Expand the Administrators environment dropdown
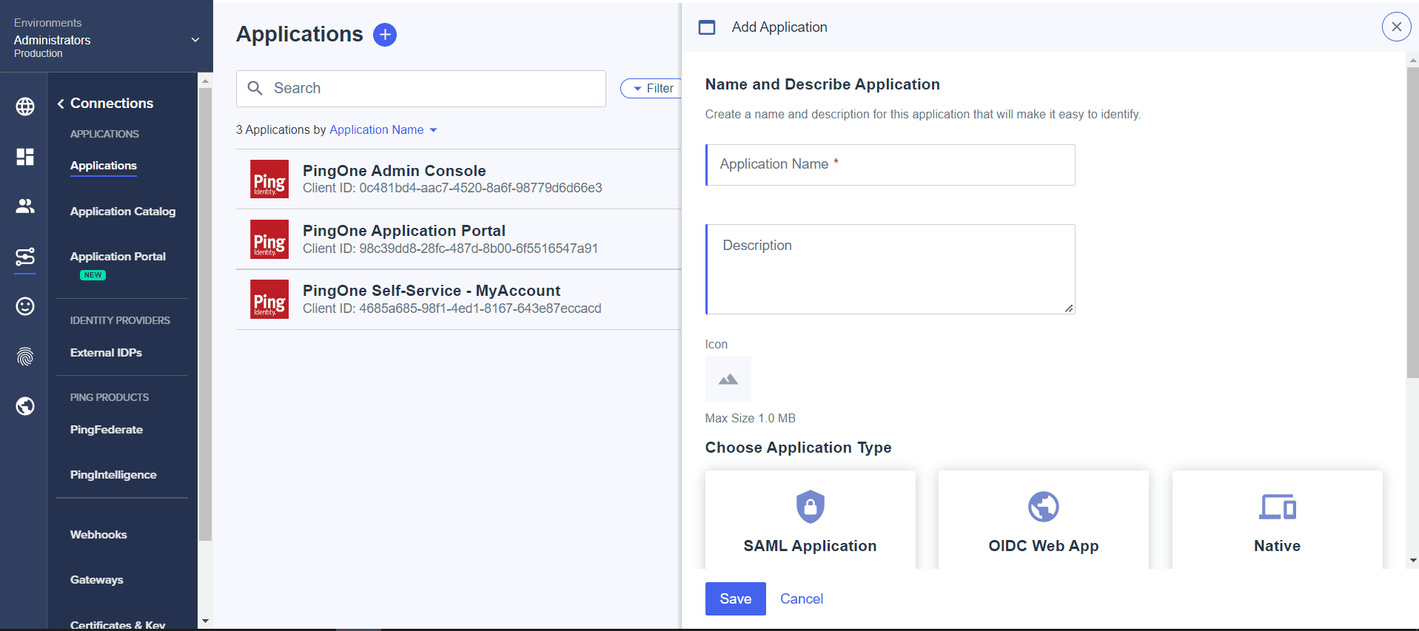The width and height of the screenshot is (1419, 631). pos(195,40)
